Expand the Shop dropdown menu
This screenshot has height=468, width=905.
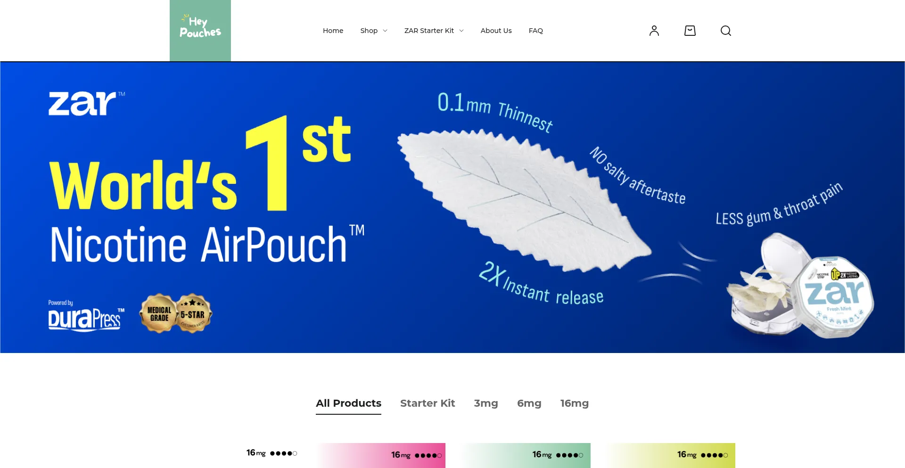(373, 31)
